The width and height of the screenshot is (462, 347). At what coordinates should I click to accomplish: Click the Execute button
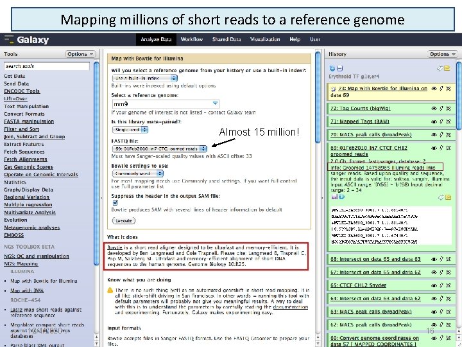click(124, 220)
